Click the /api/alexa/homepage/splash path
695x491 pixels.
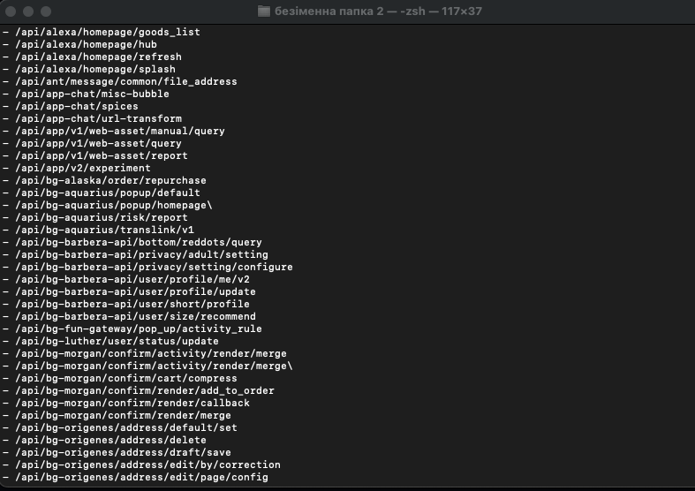pos(95,70)
